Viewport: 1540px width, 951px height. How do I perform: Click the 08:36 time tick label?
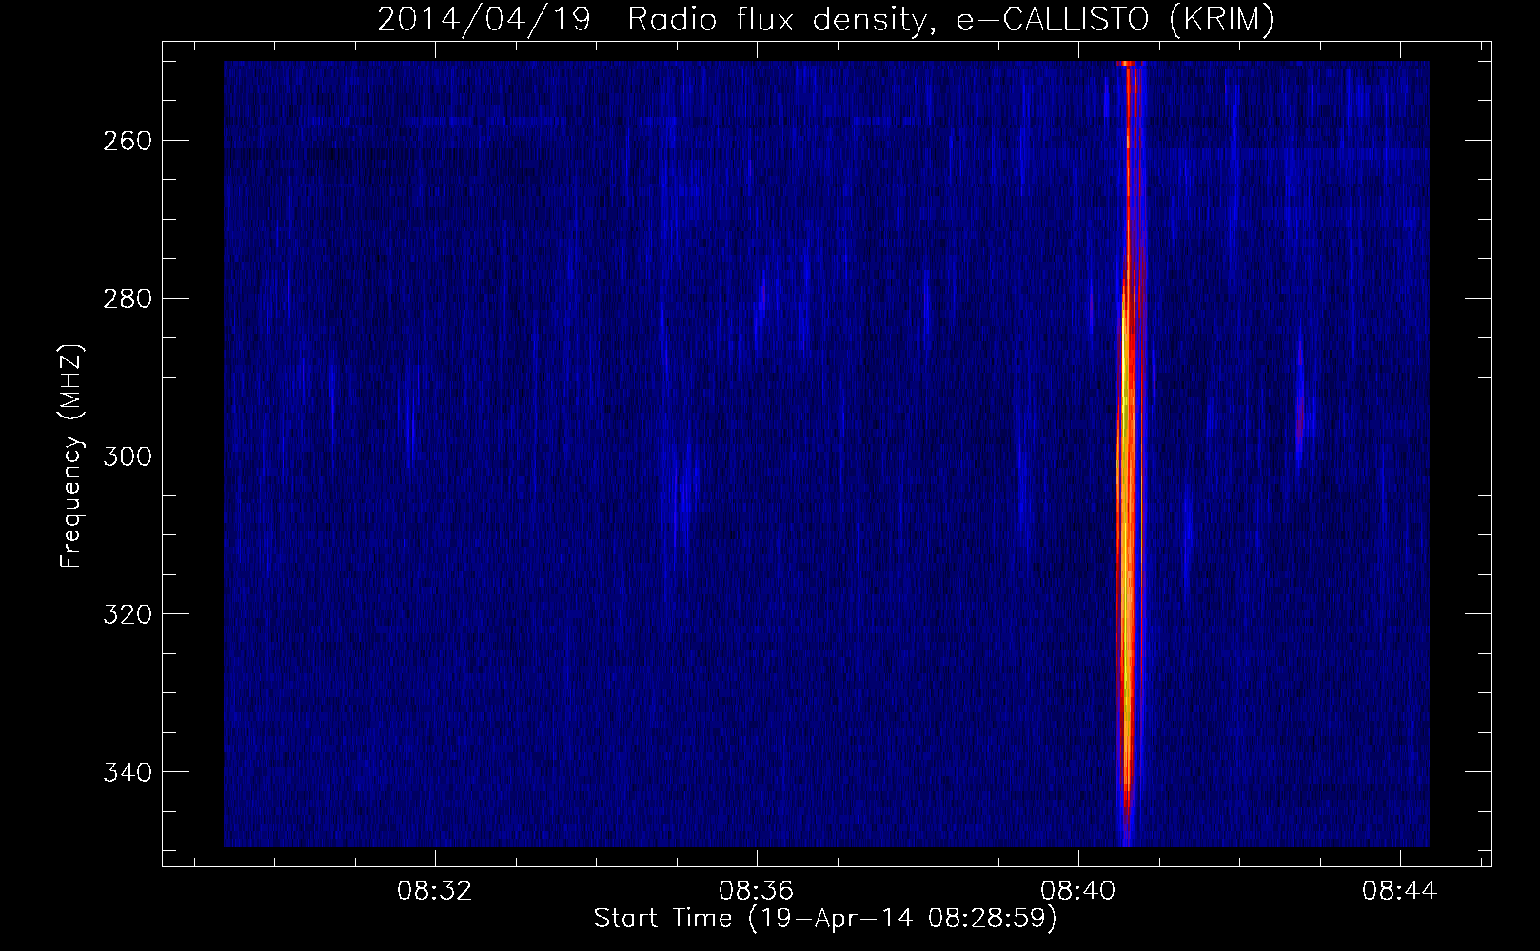(757, 891)
